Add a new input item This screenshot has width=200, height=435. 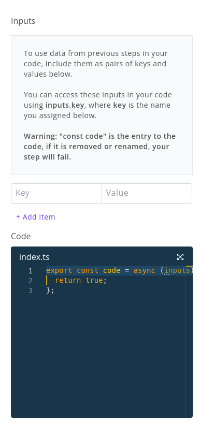click(x=36, y=217)
